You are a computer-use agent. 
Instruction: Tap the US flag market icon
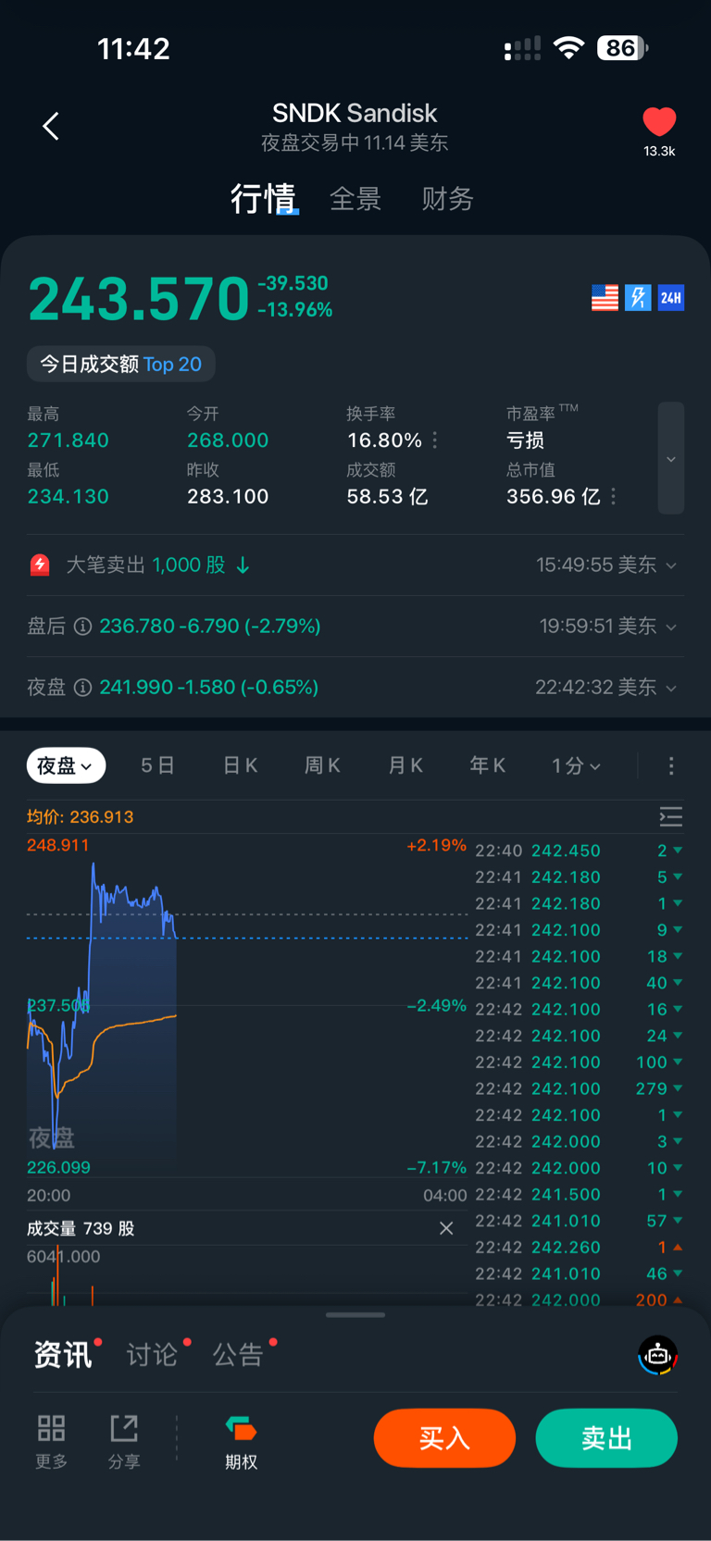[605, 297]
